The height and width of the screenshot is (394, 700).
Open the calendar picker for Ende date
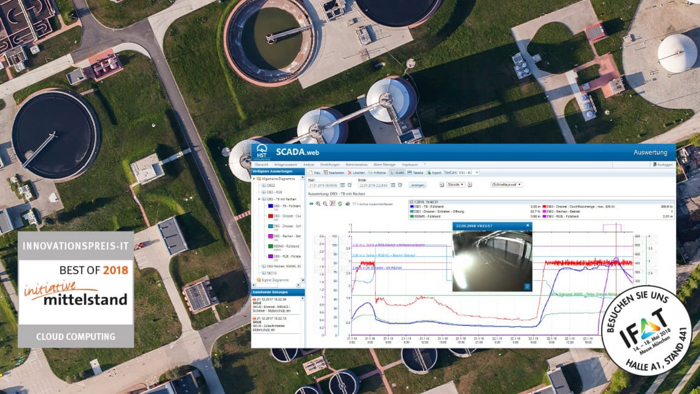[x=393, y=185]
